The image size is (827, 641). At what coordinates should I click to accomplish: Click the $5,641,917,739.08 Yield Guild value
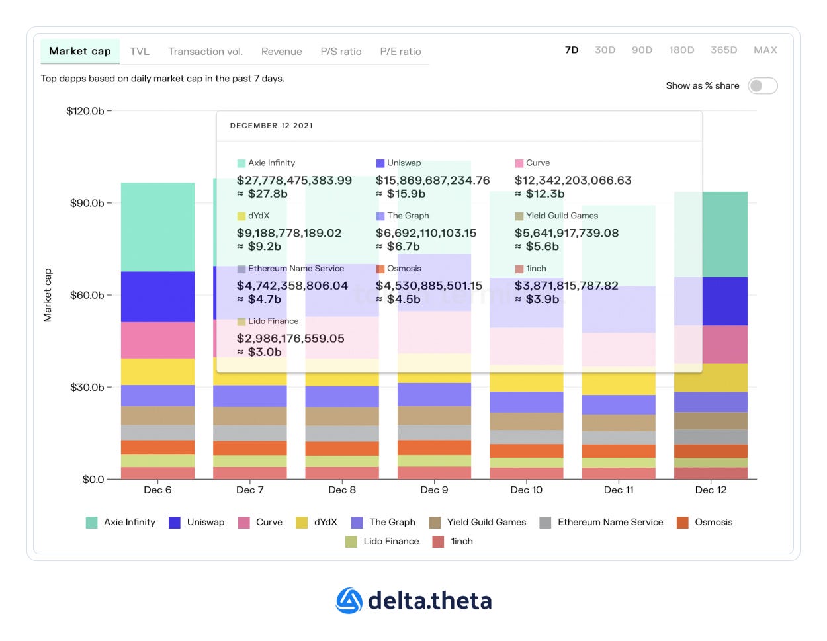coord(567,233)
